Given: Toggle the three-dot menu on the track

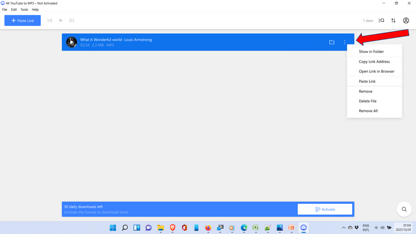Looking at the screenshot, I should point(344,42).
